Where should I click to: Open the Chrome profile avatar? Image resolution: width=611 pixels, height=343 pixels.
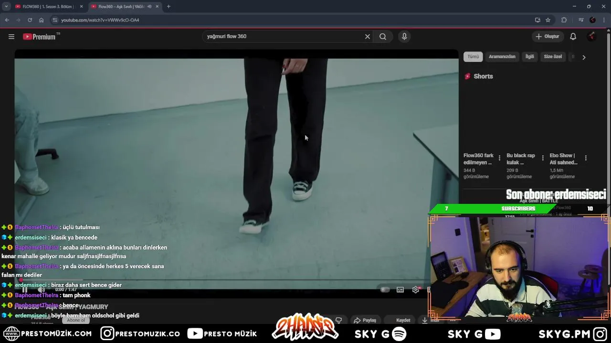click(592, 20)
